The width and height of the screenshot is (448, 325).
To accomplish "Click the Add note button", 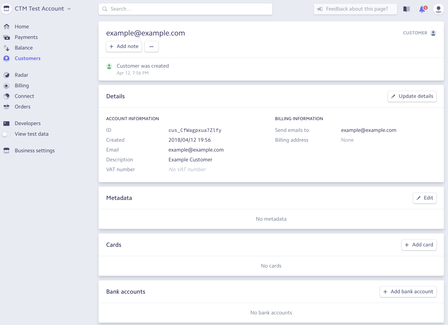I will [x=124, y=46].
